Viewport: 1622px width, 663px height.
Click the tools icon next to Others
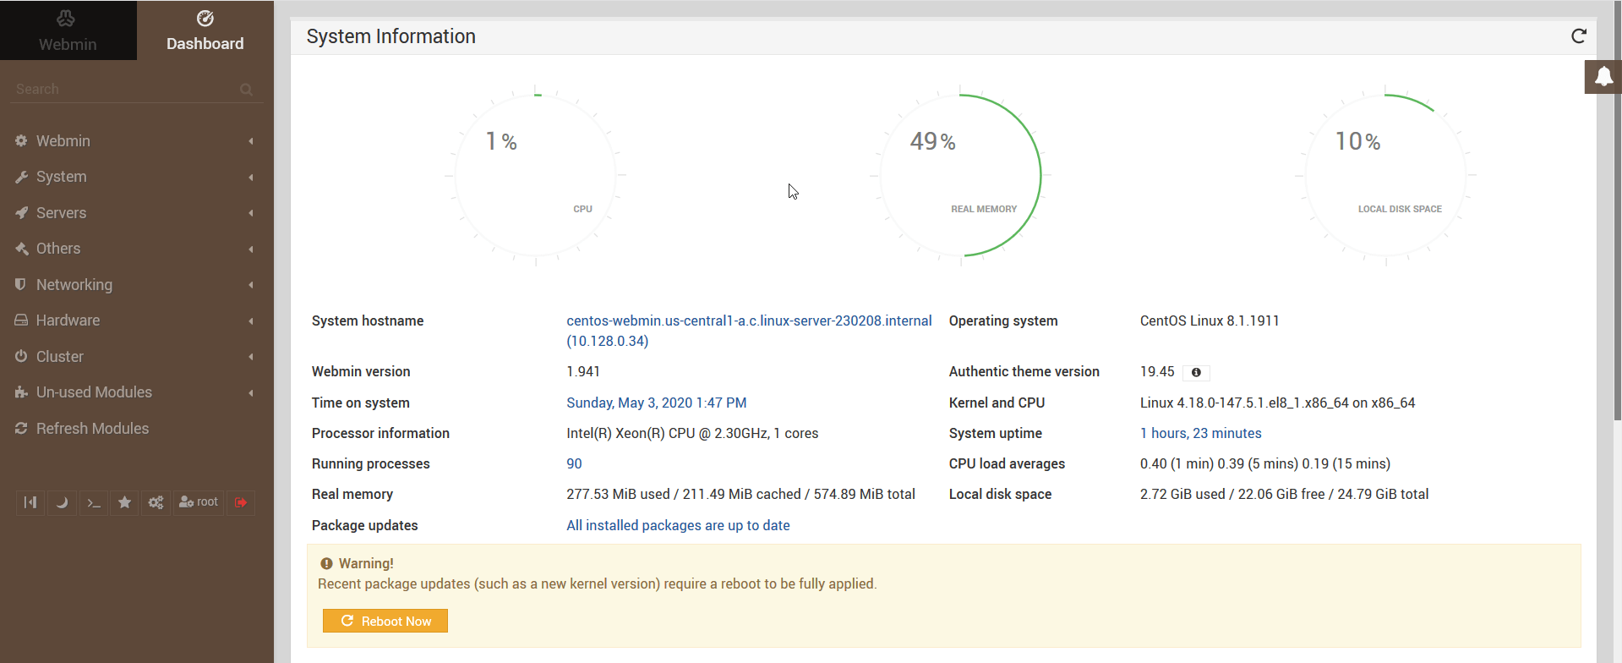pyautogui.click(x=21, y=249)
